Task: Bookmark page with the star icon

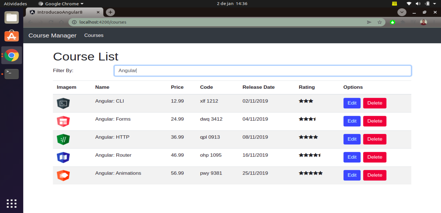Action: 379,22
